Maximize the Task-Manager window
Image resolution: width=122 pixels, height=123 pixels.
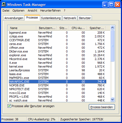pyautogui.click(x=111, y=5)
